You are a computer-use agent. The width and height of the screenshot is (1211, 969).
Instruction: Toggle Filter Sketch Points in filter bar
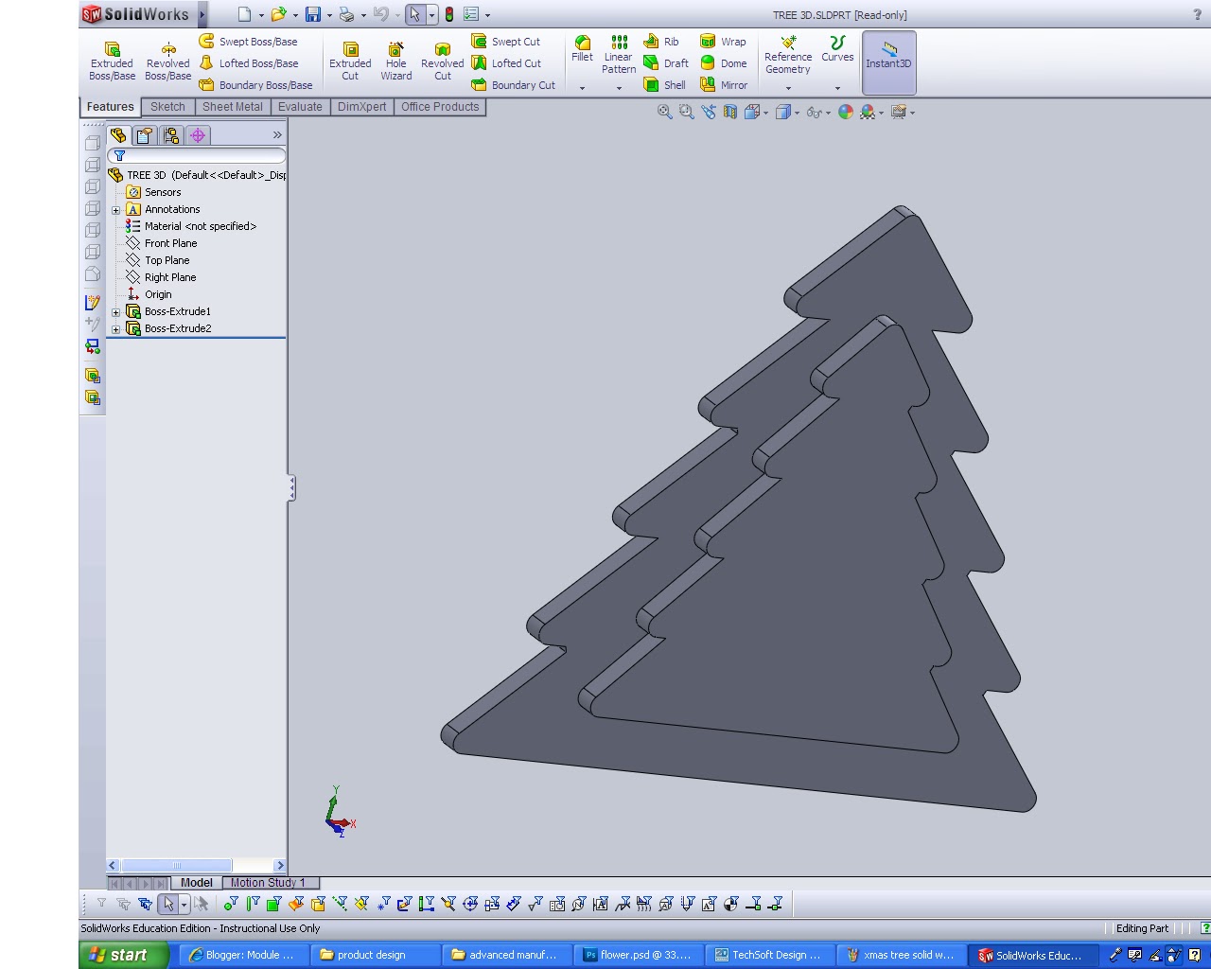coord(383,904)
